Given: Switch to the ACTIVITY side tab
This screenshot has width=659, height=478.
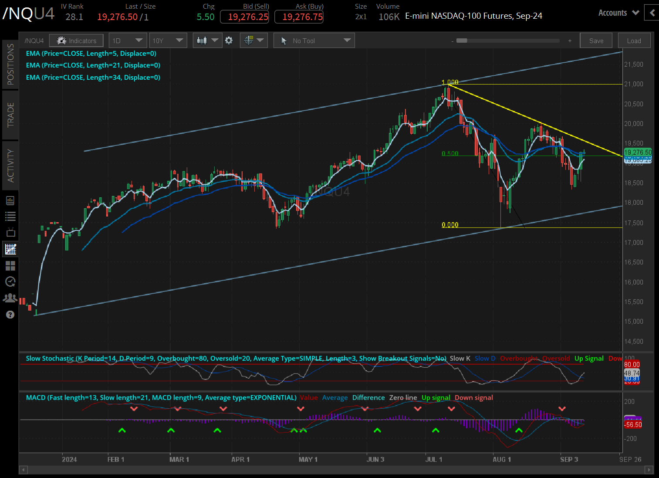Looking at the screenshot, I should coord(10,166).
